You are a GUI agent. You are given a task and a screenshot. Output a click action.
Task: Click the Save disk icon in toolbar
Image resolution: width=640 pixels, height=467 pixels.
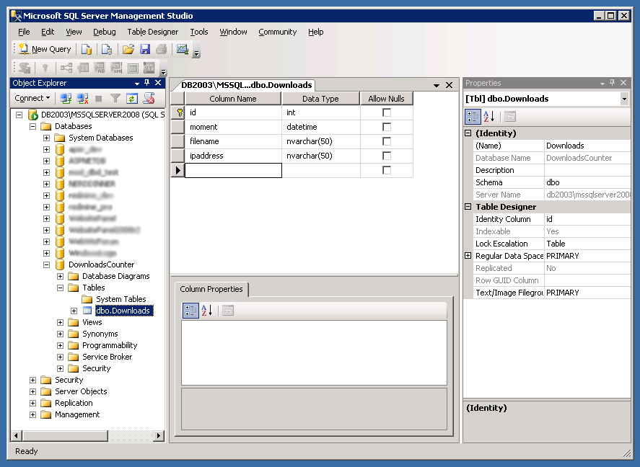[x=145, y=49]
